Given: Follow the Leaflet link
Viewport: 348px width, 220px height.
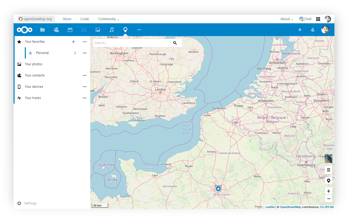Looking at the screenshot, I should point(270,207).
